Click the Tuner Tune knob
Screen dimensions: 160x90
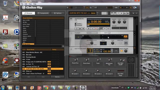click(112, 43)
